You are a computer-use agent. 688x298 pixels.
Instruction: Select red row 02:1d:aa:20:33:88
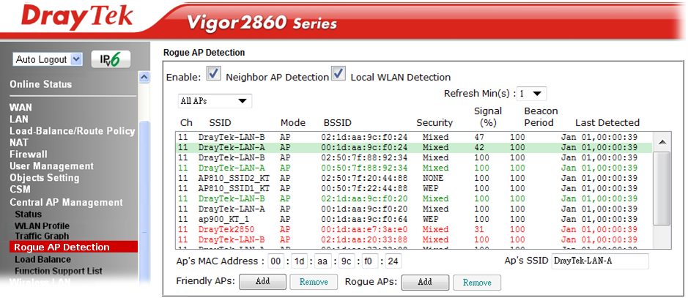click(413, 239)
